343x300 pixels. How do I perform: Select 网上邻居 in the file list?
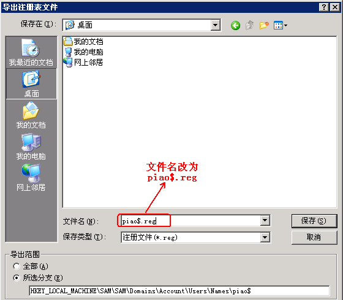(83, 63)
